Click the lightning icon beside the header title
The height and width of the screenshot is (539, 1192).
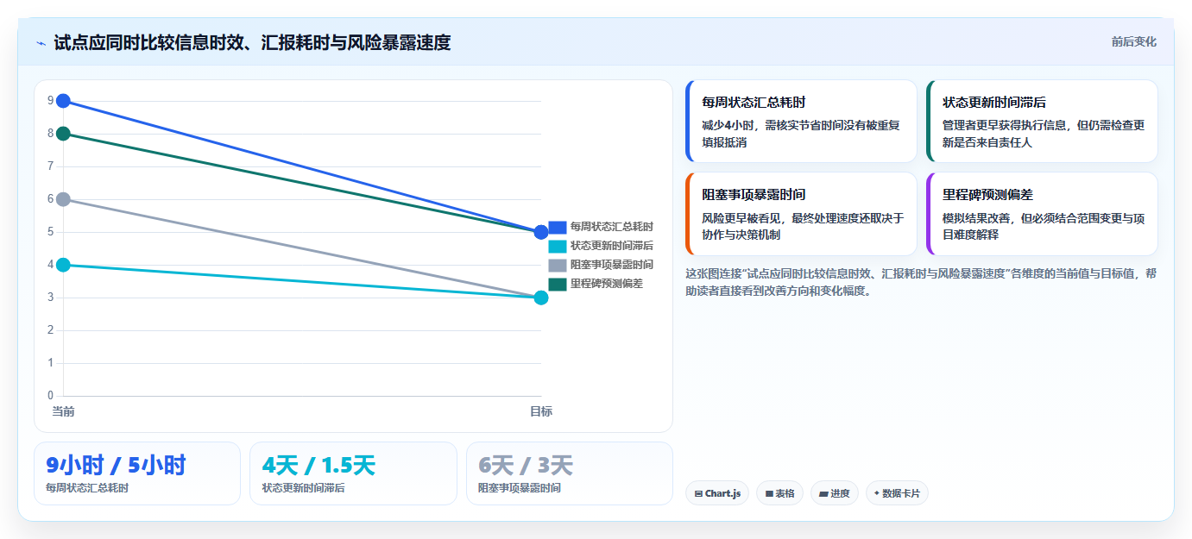41,43
